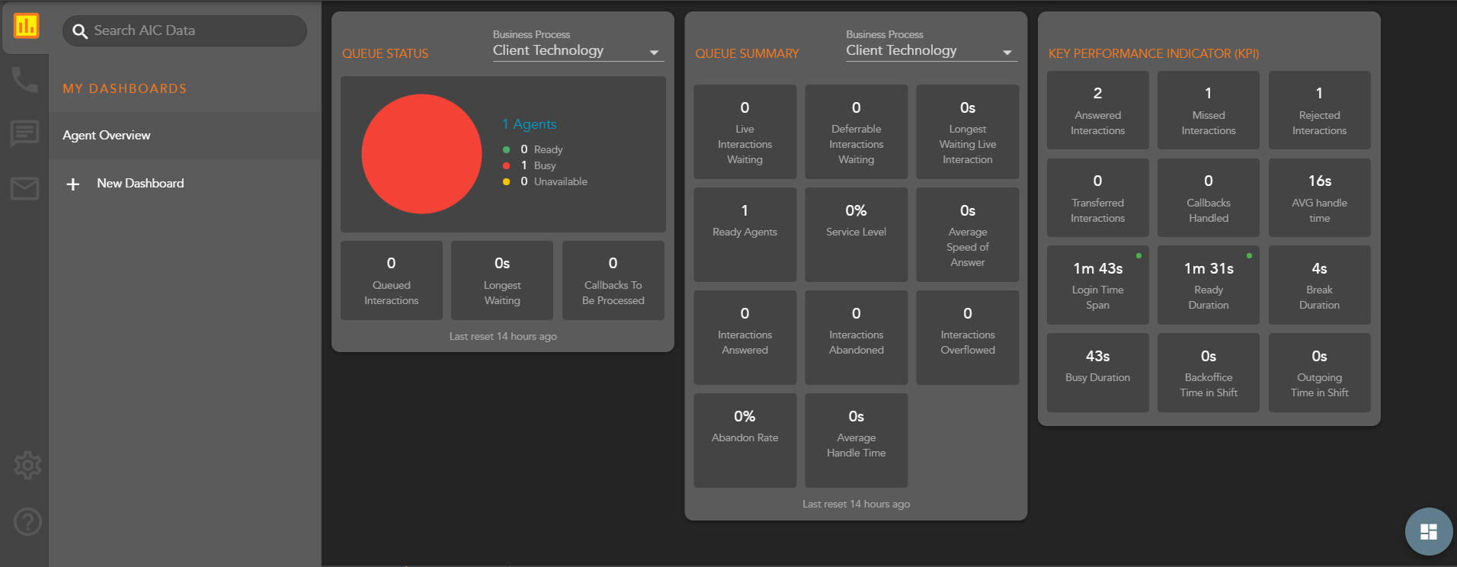
Task: Click the red agent status pie chart
Action: [x=421, y=154]
